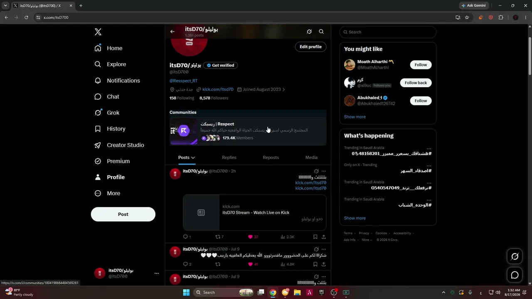The image size is (532, 299).
Task: Go back using the profile header arrow
Action: point(172,32)
